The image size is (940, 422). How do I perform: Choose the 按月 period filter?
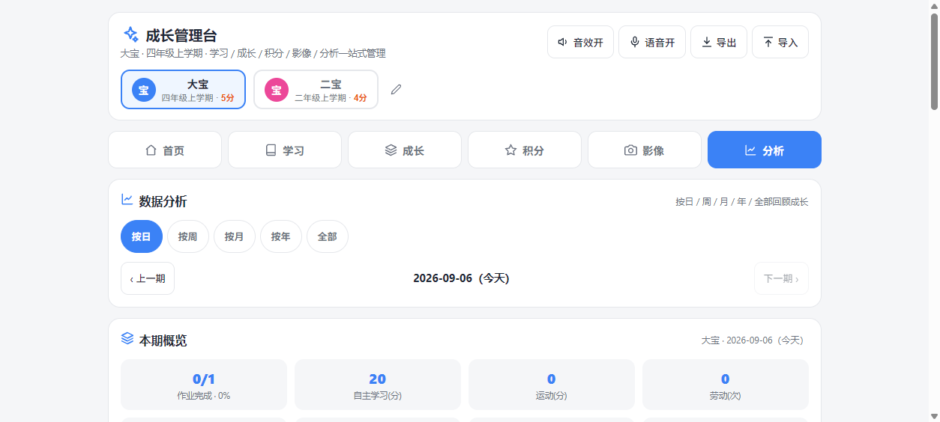click(235, 236)
